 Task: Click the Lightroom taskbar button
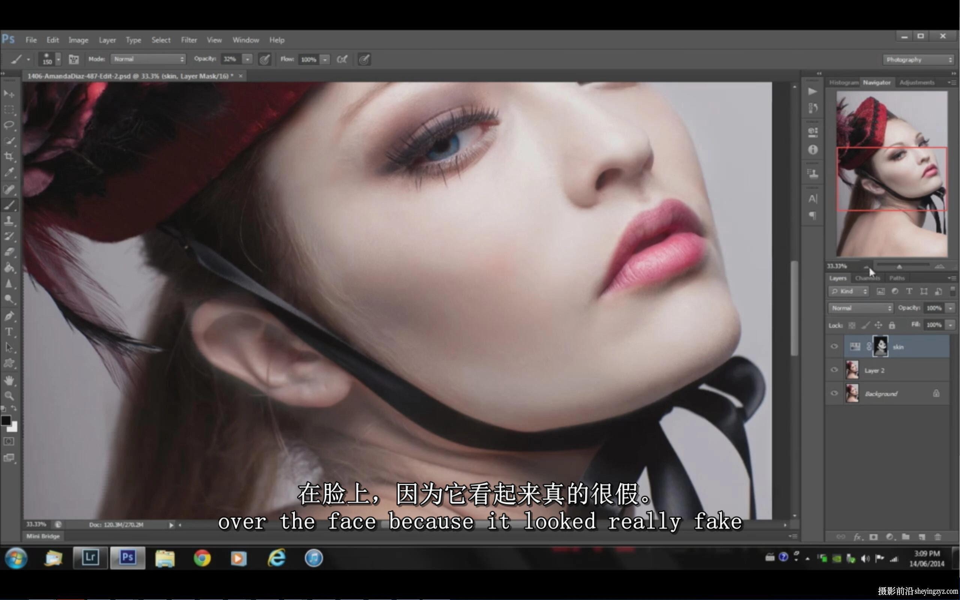90,558
